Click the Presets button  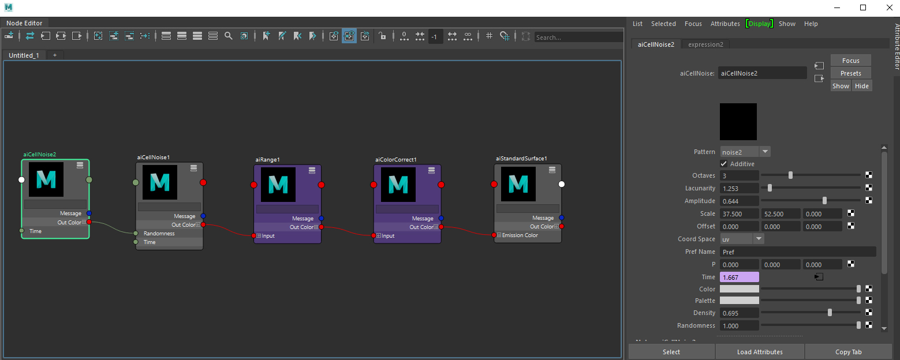tap(850, 73)
